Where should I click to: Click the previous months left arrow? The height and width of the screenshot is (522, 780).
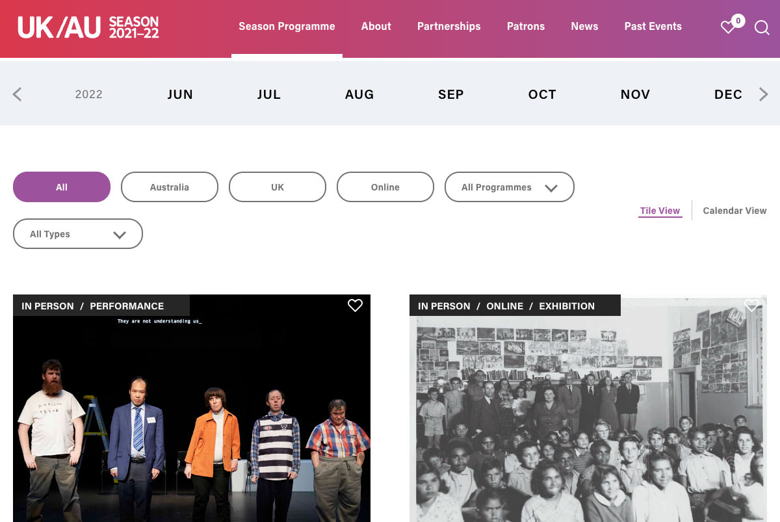pyautogui.click(x=18, y=94)
